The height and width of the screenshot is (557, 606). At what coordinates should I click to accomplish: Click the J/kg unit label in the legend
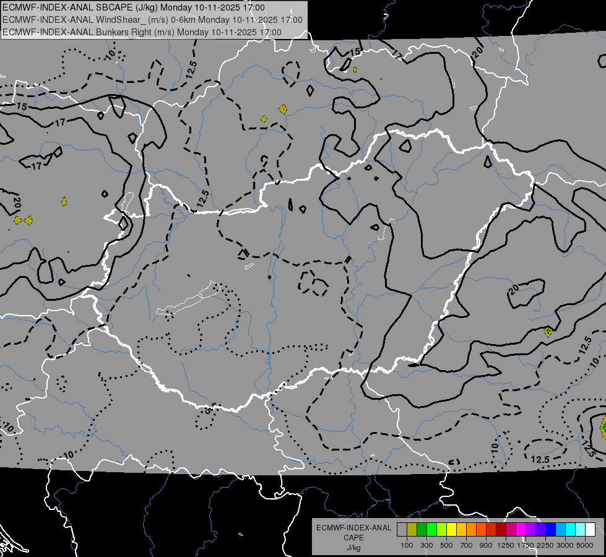[x=353, y=548]
